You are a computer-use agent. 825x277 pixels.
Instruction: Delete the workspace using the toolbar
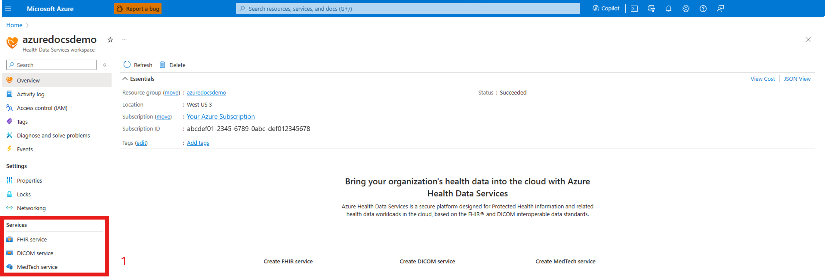(x=172, y=65)
